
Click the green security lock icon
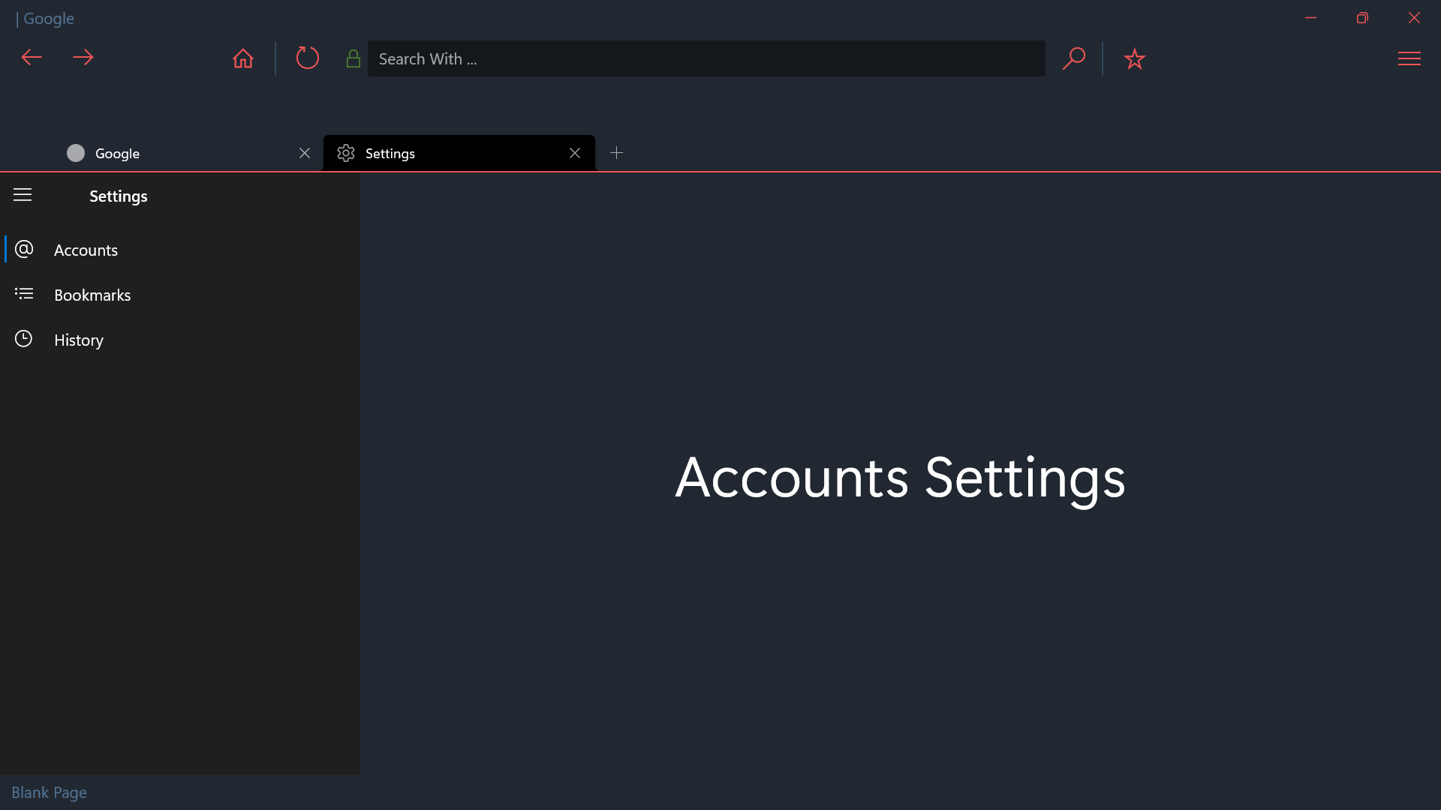coord(353,58)
